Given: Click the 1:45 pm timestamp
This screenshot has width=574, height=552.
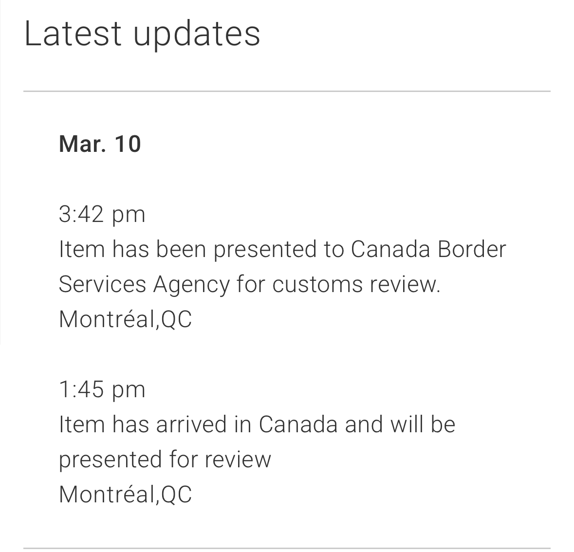Looking at the screenshot, I should (x=102, y=389).
